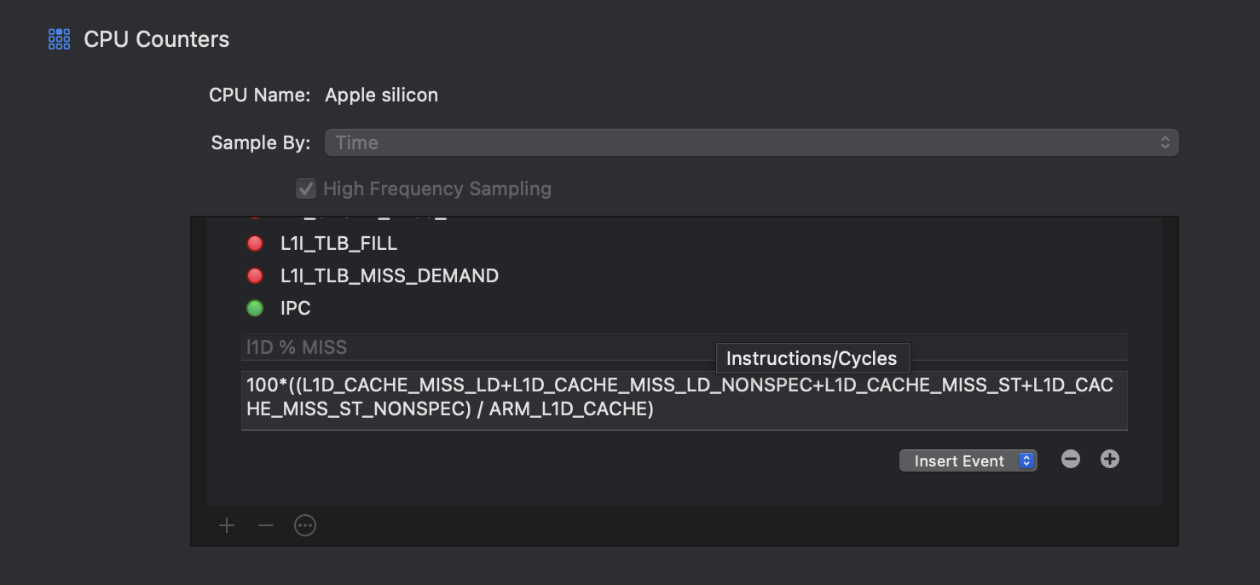
Task: Click the minus button below the event list
Action: click(266, 525)
